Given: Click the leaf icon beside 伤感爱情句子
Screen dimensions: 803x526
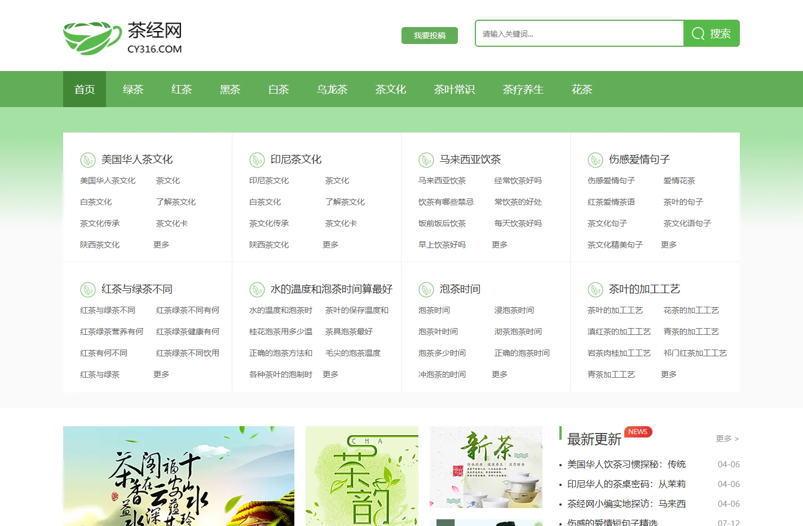Looking at the screenshot, I should click(595, 160).
